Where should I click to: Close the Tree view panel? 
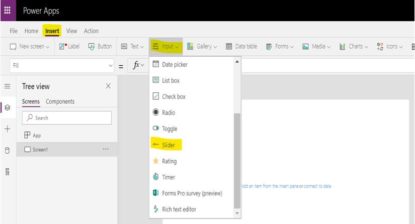point(108,86)
